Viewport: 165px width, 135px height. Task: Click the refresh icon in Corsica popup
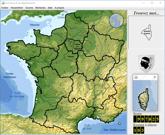coord(156,82)
